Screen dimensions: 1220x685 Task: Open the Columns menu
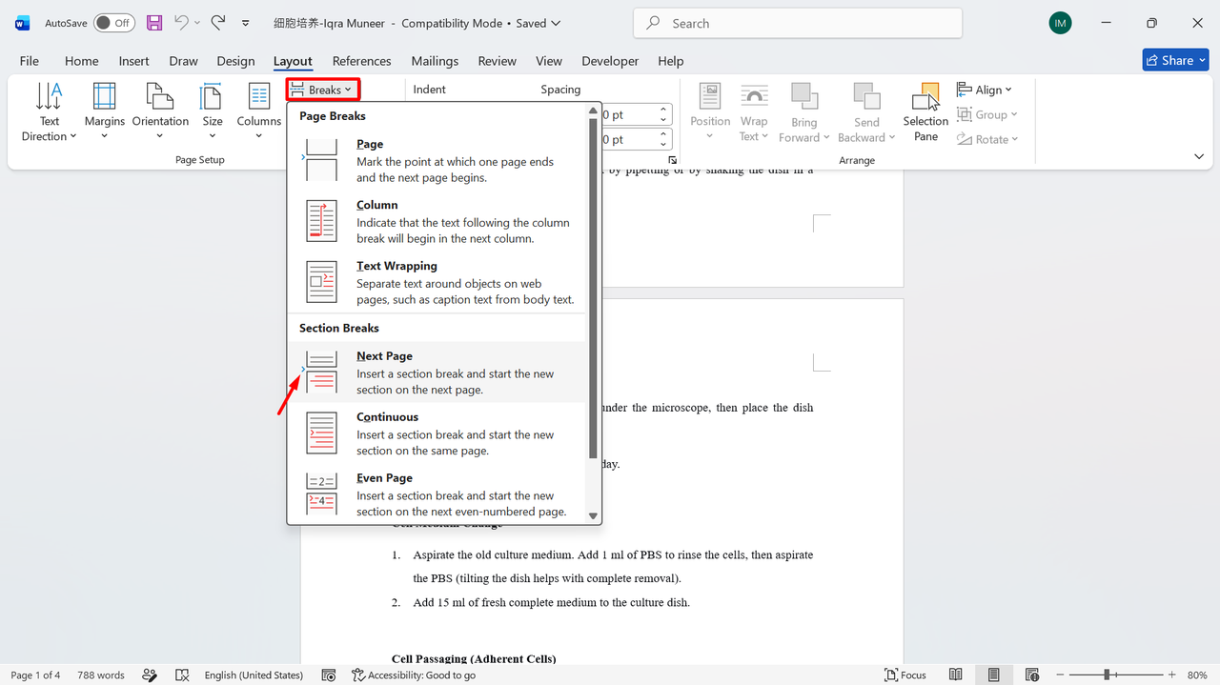pos(258,112)
